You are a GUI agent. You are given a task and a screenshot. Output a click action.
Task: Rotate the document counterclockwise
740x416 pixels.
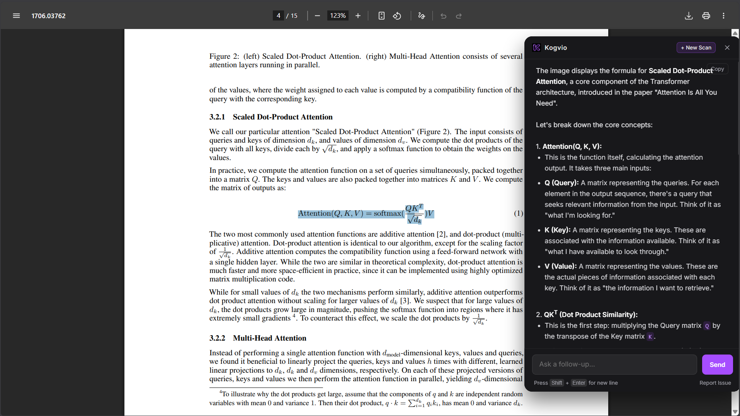click(397, 16)
